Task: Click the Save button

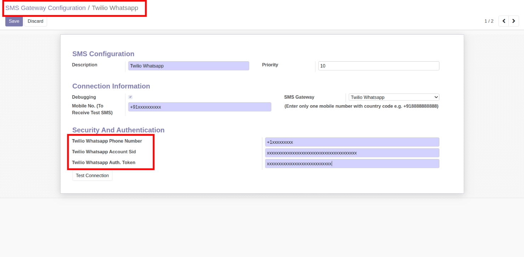Action: (x=14, y=21)
